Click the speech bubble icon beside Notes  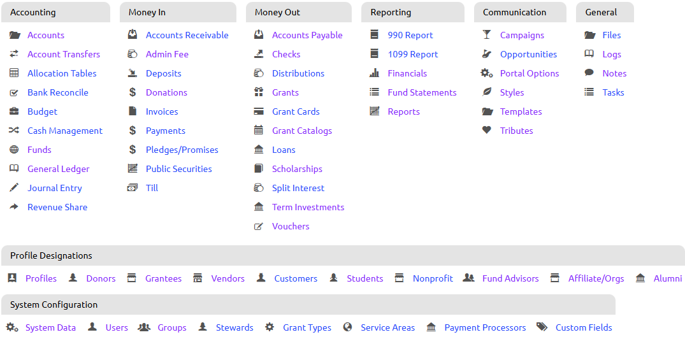tap(589, 73)
